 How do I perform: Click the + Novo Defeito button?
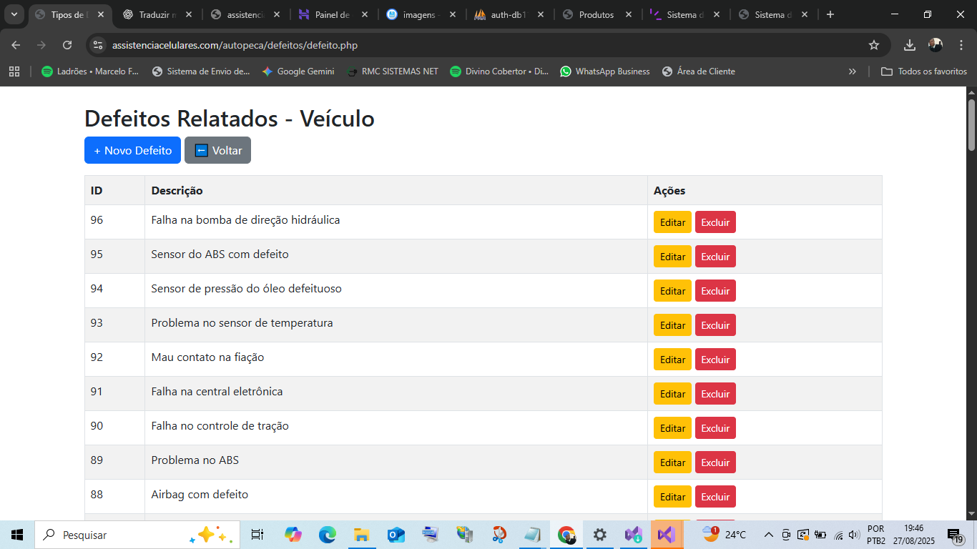(132, 150)
